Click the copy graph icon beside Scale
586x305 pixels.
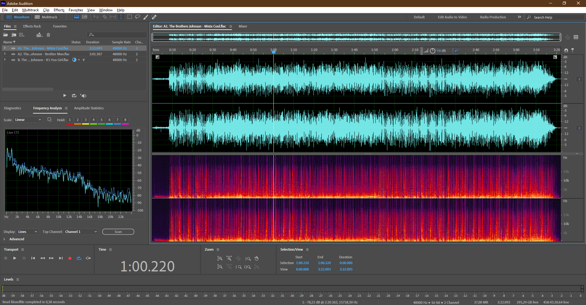point(49,120)
